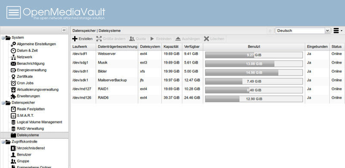Click Reale Festplatten disk icon
The width and height of the screenshot is (345, 168).
[x=13, y=109]
